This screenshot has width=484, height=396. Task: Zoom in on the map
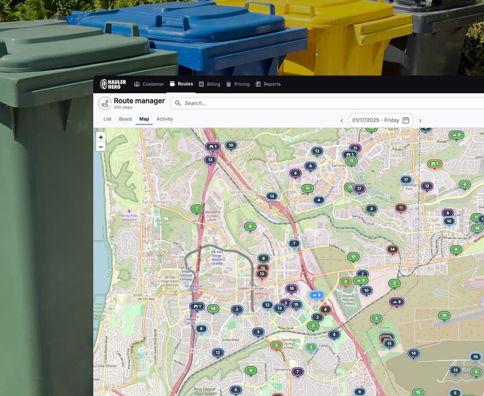click(101, 137)
